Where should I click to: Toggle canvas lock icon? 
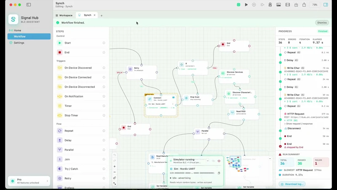(x=115, y=178)
